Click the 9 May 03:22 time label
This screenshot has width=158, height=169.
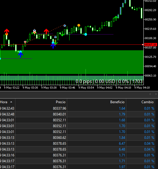[x=12, y=88]
